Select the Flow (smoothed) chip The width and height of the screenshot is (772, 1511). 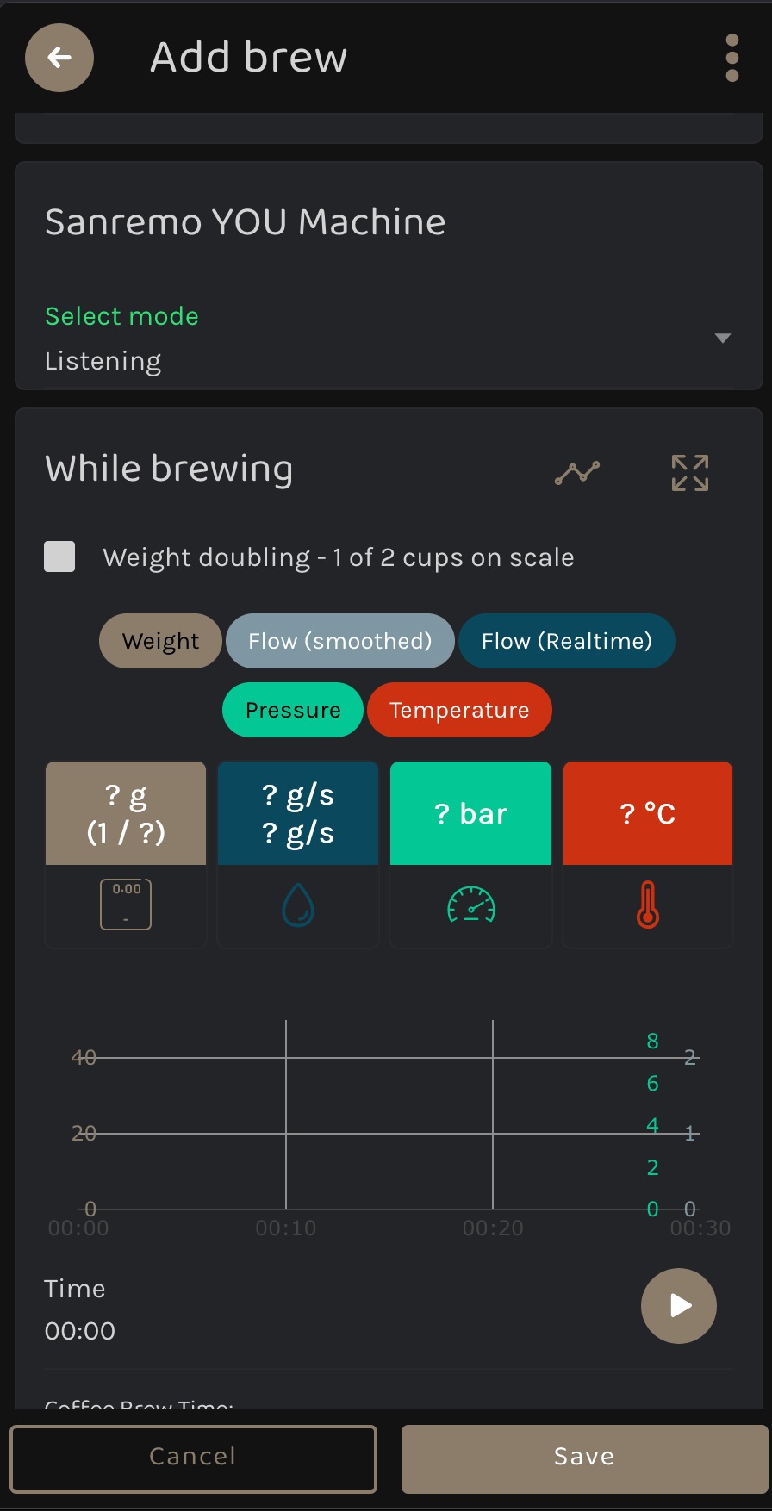point(339,641)
